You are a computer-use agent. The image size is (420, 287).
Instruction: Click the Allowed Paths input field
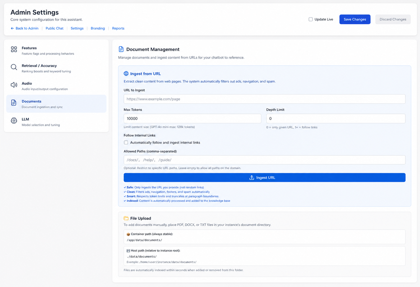(264, 160)
